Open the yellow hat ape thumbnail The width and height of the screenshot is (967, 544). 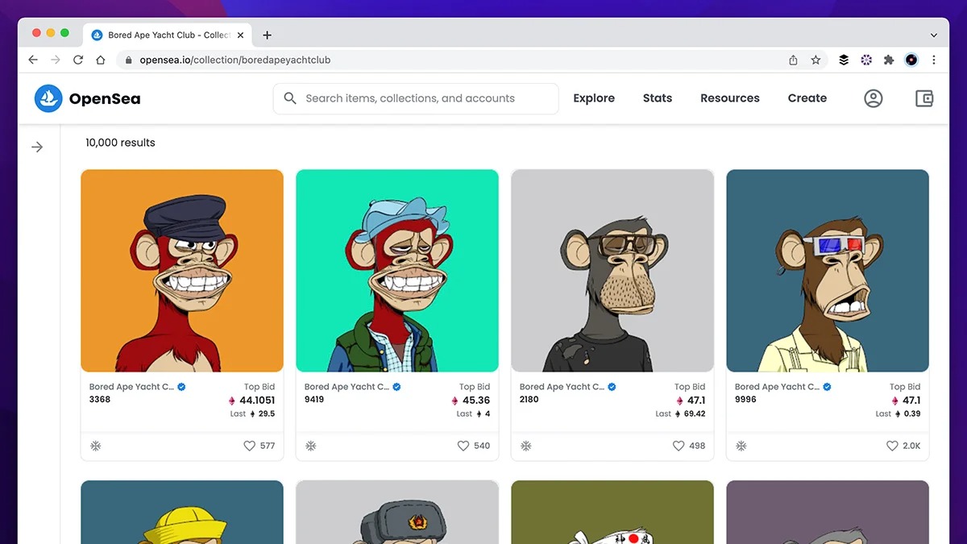pyautogui.click(x=182, y=512)
